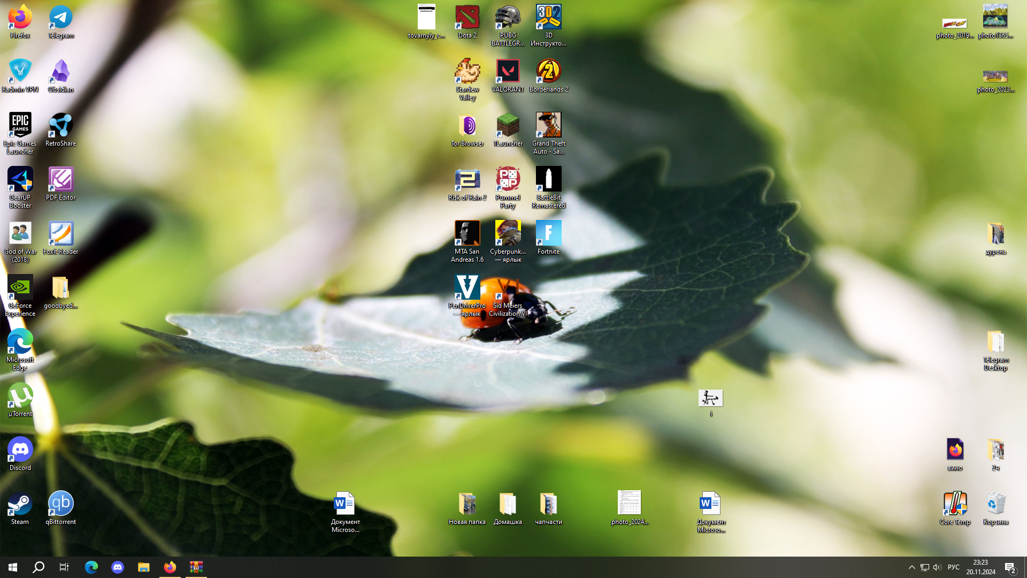This screenshot has height=578, width=1027.
Task: Select the God of War (2018) icon
Action: point(20,241)
